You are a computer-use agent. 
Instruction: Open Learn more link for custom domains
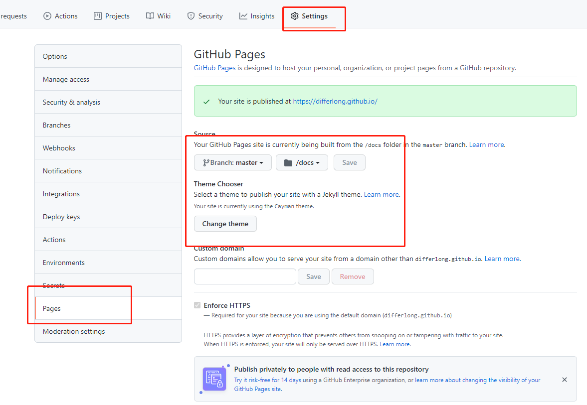pyautogui.click(x=502, y=259)
